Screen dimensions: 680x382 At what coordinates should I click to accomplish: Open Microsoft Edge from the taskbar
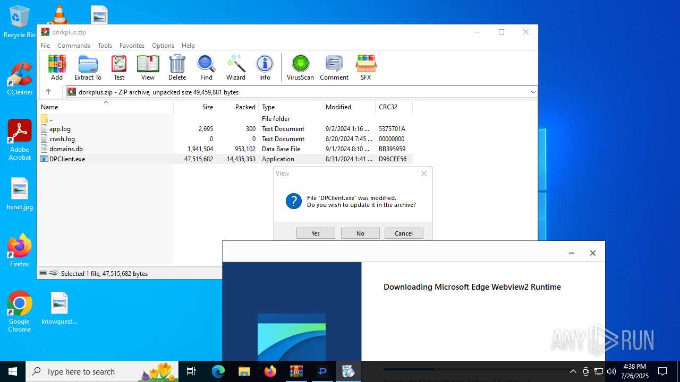coord(218,371)
